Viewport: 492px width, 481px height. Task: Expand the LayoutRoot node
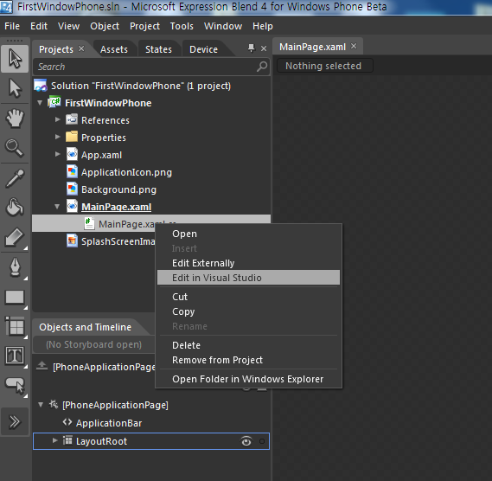(x=55, y=440)
